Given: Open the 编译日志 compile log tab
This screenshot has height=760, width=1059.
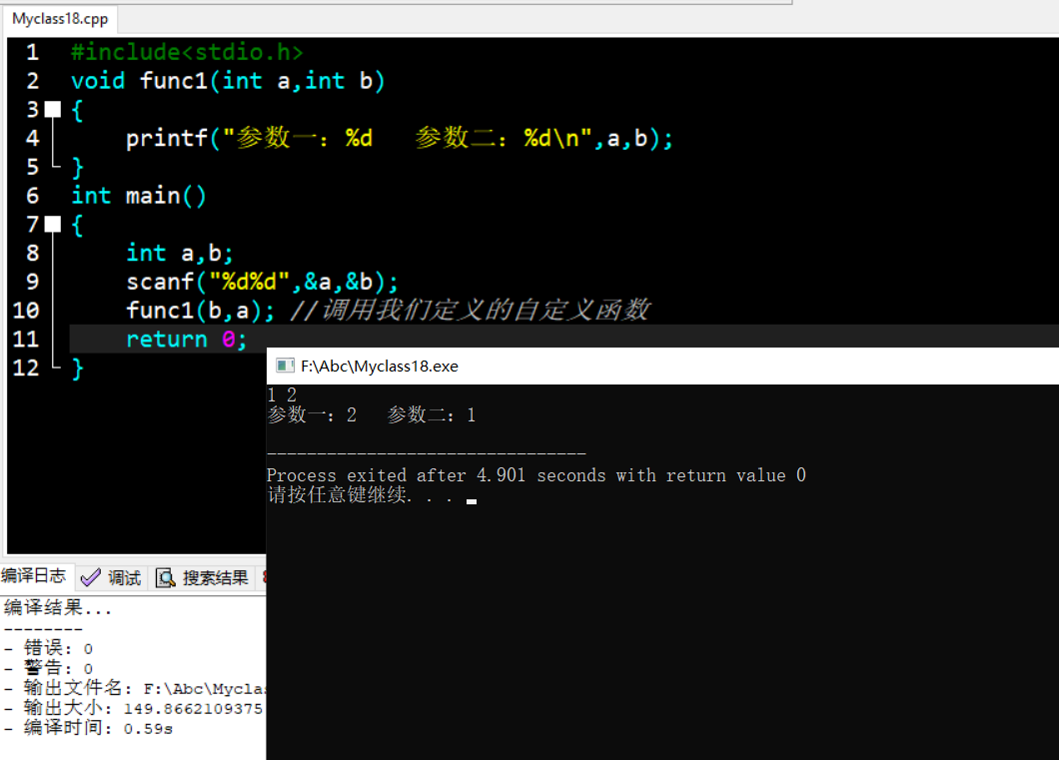Looking at the screenshot, I should (x=34, y=575).
